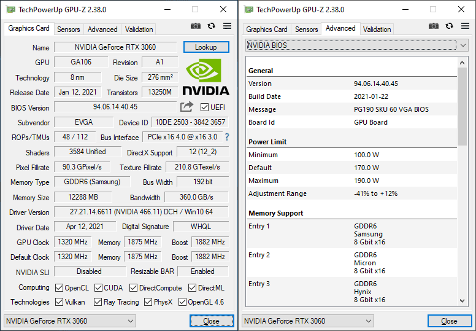Click the Driver Version field

pyautogui.click(x=142, y=212)
